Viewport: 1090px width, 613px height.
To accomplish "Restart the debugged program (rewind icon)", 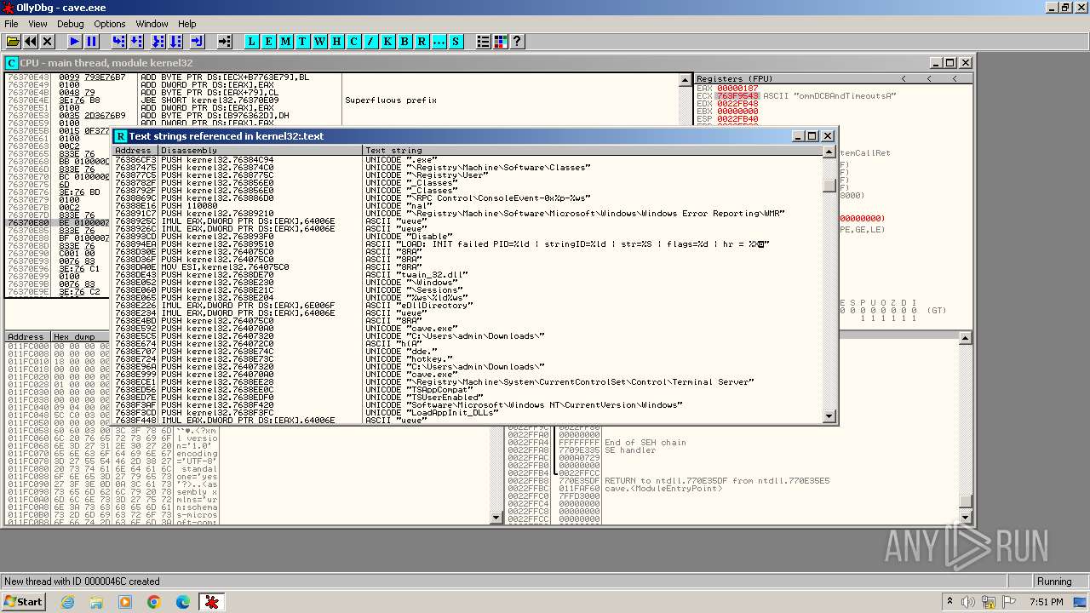I will pyautogui.click(x=31, y=41).
